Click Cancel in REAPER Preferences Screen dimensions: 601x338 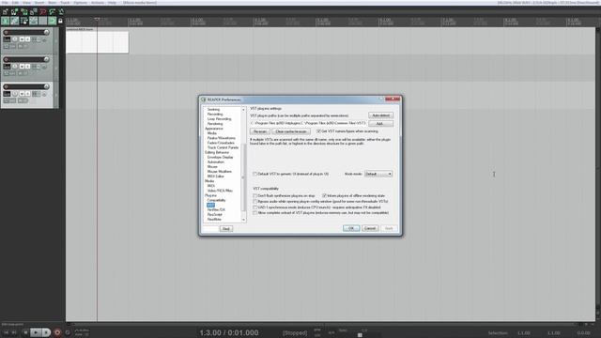pos(370,228)
